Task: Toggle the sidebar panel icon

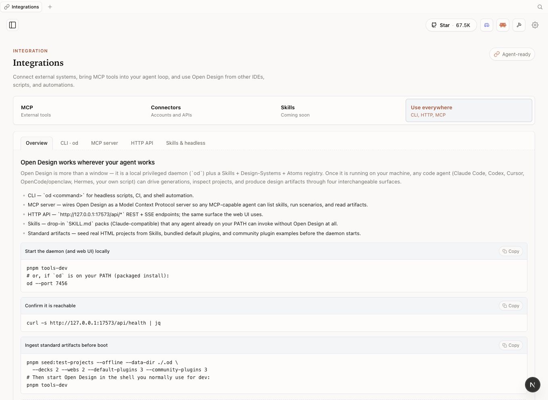Action: 13,25
